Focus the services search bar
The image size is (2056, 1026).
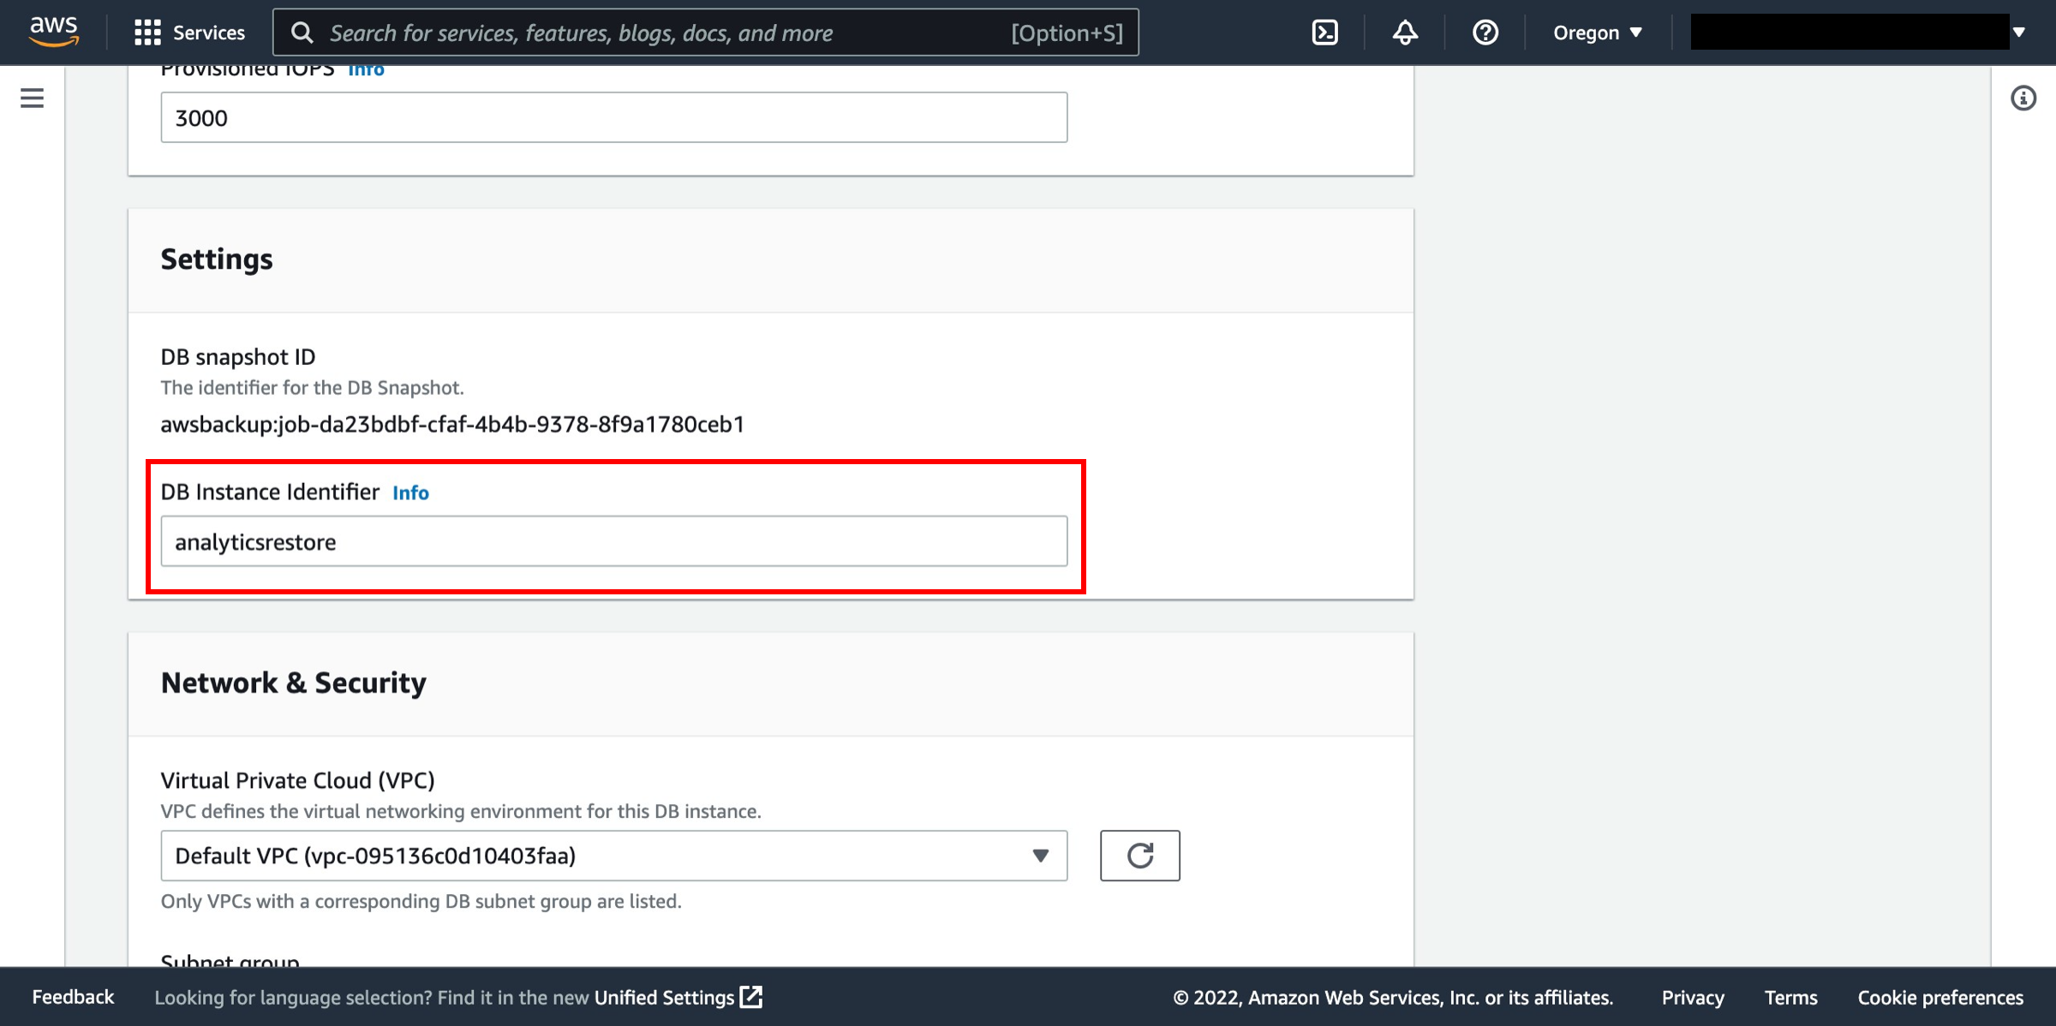point(706,33)
